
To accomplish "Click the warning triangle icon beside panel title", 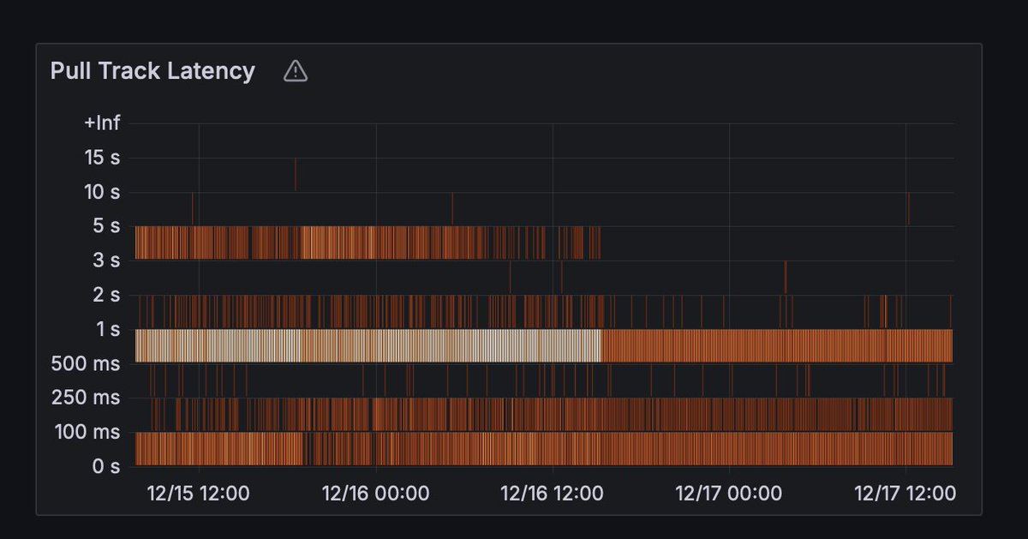I will 296,71.
